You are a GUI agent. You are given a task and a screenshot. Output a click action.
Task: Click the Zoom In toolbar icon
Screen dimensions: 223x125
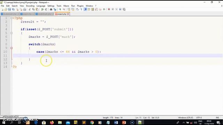[60, 9]
